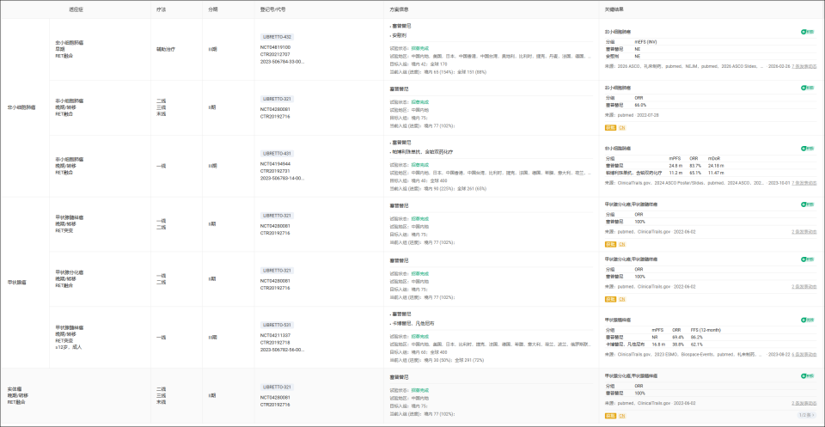This screenshot has width=825, height=427.
Task: Click the FFS (12-month) result header
Action: tap(705, 330)
